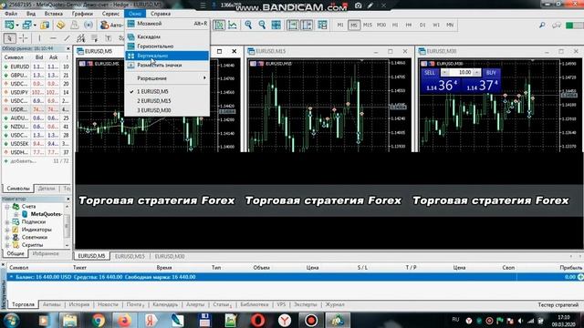Open the search magnifier icon
Viewport: 584px width, 328px height.
coord(542,25)
